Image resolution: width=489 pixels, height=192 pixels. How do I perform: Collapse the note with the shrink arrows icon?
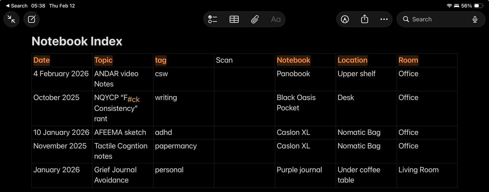point(11,19)
